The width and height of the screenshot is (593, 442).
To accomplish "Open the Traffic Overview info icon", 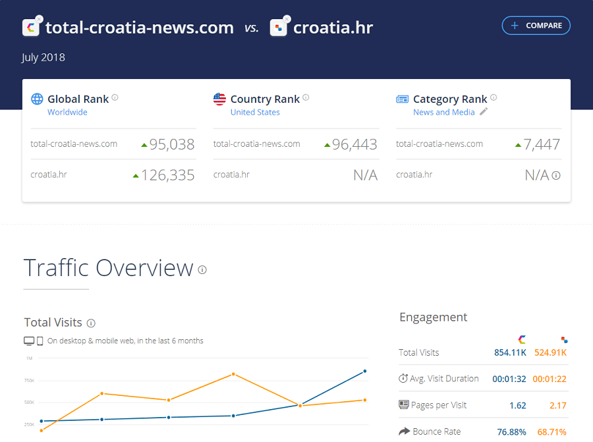I will pyautogui.click(x=202, y=269).
